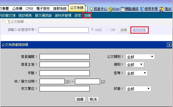Click the 公文搜尋 document icon
The width and height of the screenshot is (173, 107).
pos(8,22)
